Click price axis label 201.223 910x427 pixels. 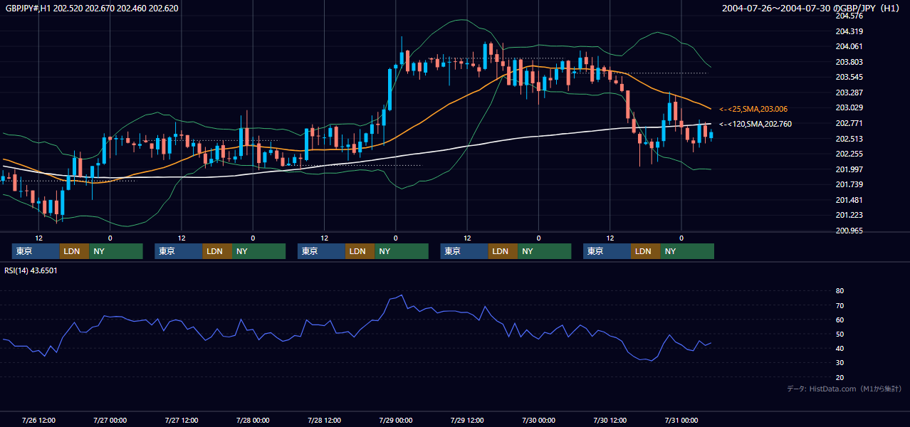[849, 215]
